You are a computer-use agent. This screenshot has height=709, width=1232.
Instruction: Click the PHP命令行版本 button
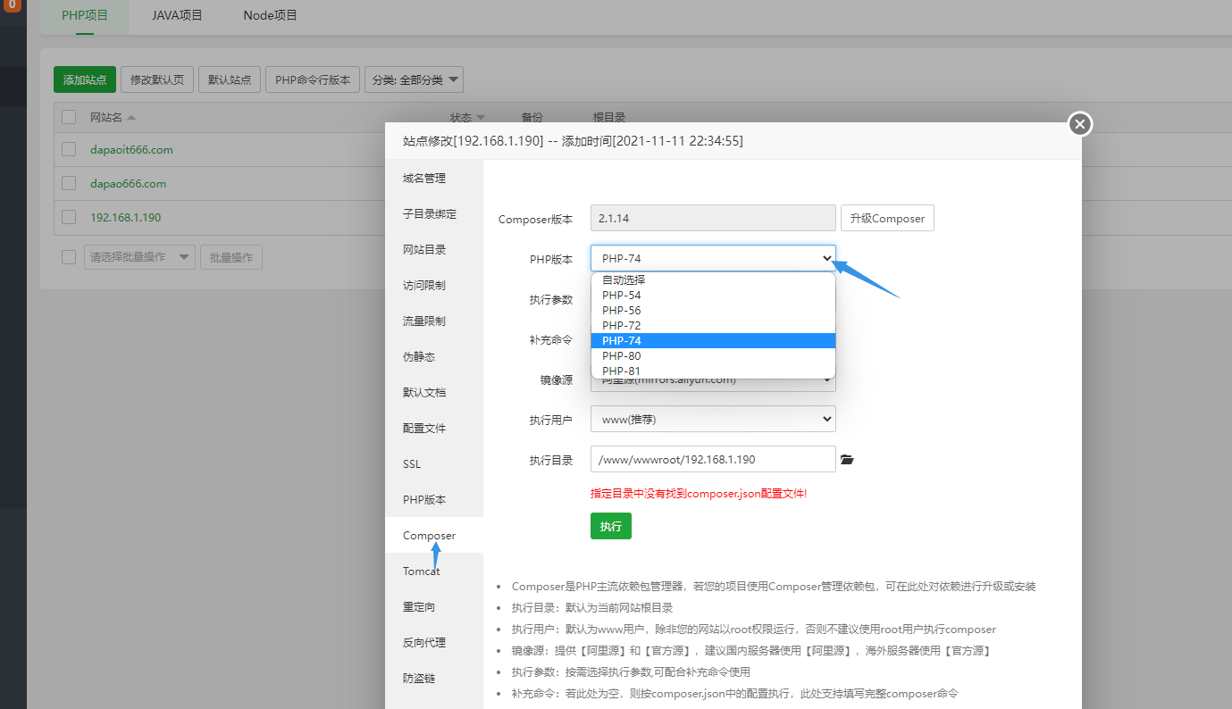[313, 79]
